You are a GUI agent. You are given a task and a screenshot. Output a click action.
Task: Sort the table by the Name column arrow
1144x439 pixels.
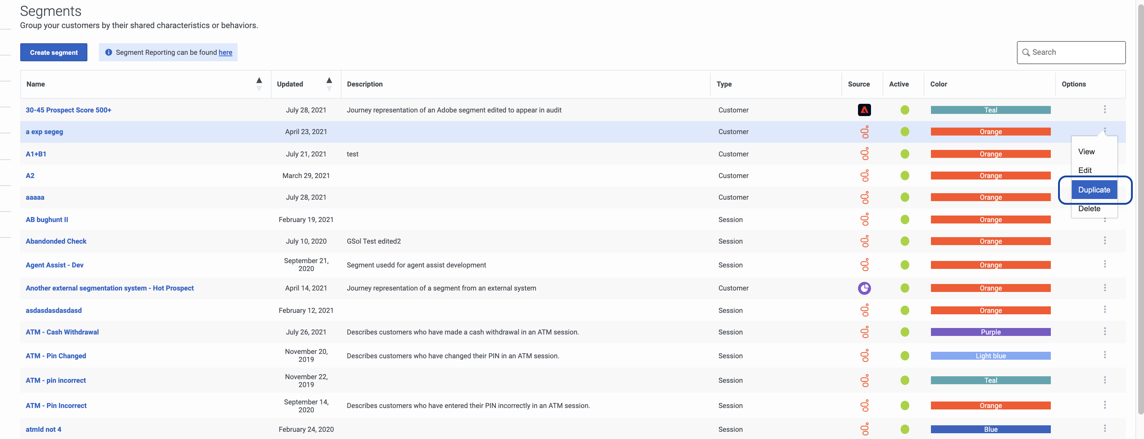coord(259,84)
